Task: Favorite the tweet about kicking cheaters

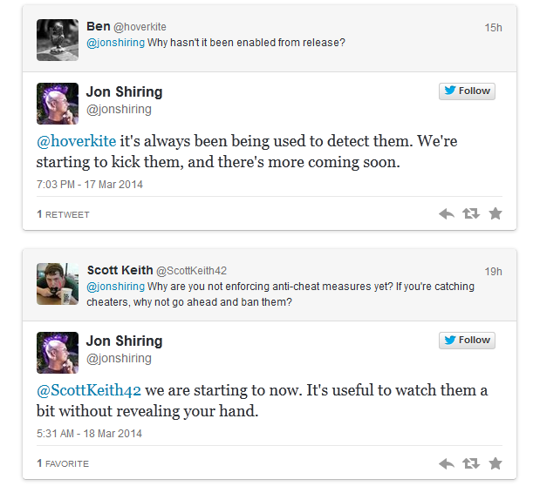Action: click(495, 213)
